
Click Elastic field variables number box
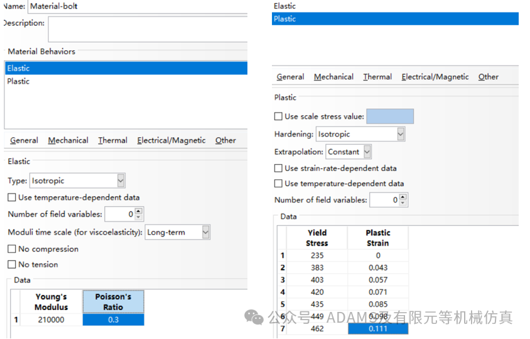120,214
